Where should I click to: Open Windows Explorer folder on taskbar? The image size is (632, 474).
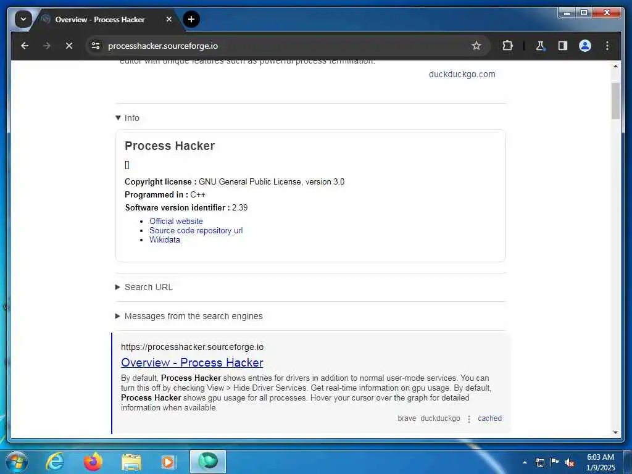point(131,462)
